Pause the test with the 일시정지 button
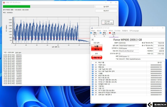 106,7
